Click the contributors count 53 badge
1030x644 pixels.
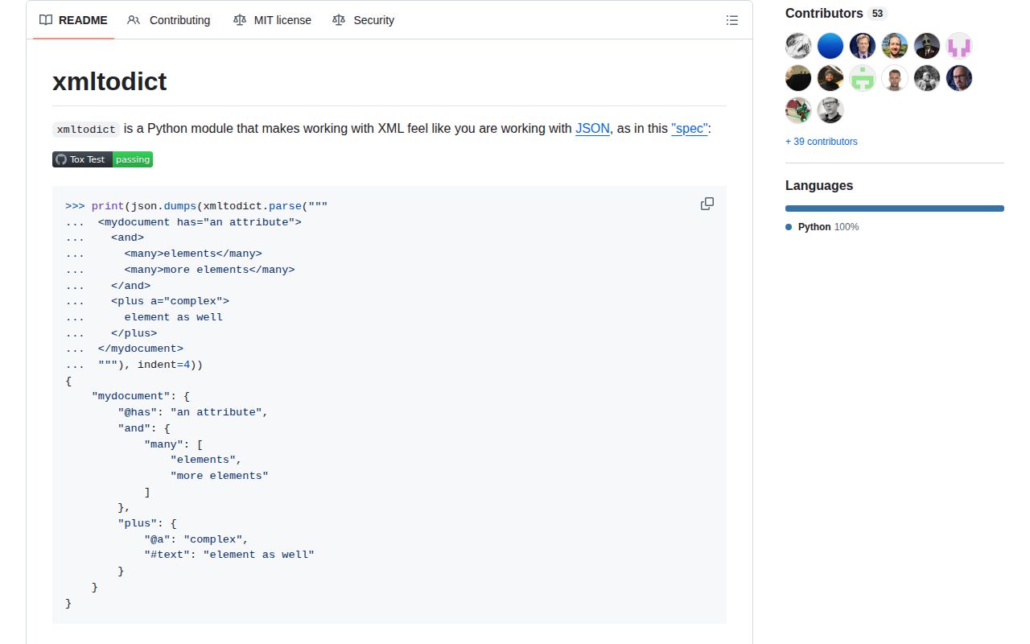(878, 14)
